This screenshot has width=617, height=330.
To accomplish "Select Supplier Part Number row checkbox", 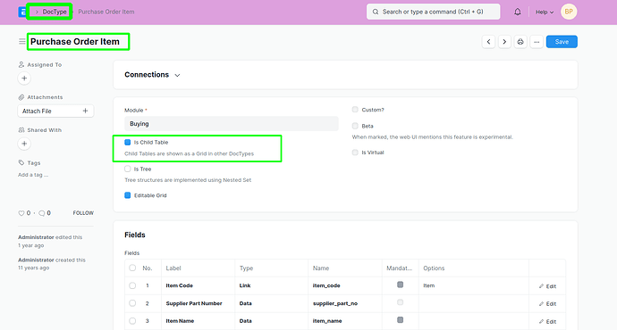I will (132, 303).
